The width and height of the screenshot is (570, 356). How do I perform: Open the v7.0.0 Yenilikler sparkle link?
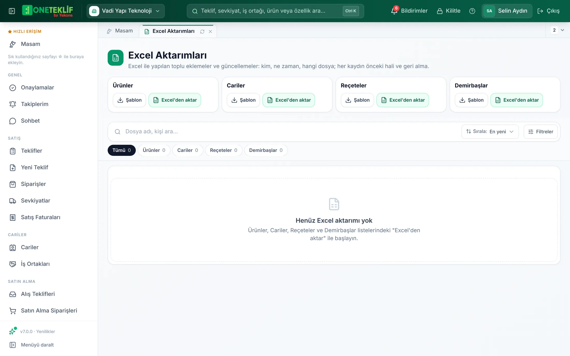point(32,331)
